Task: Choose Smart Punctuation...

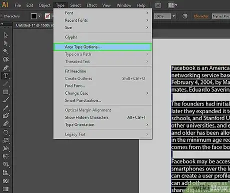Action: pos(102,100)
